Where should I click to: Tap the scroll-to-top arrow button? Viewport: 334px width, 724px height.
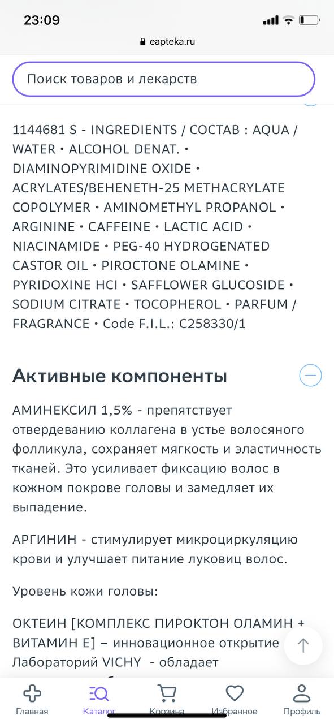[x=303, y=645]
